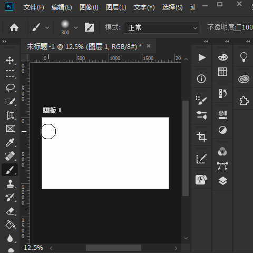The image size is (253, 253).
Task: Open the Learn panel lightbulb icon
Action: click(x=244, y=57)
